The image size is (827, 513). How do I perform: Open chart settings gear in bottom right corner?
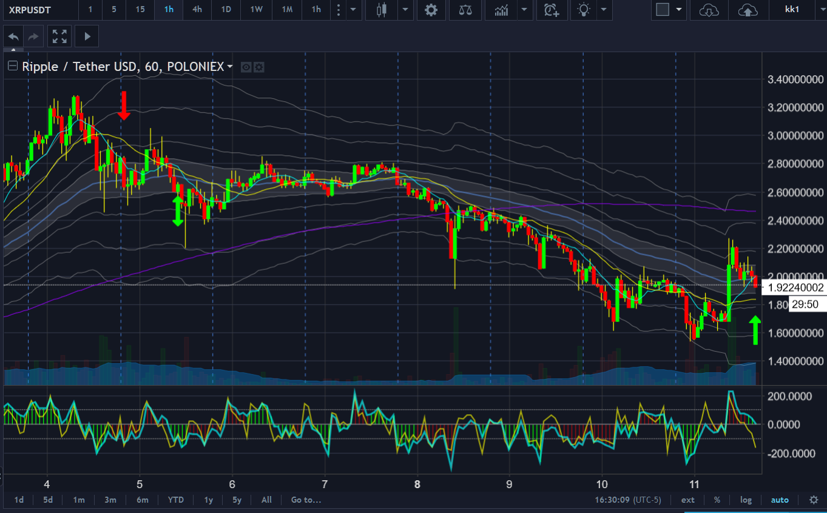pos(814,500)
